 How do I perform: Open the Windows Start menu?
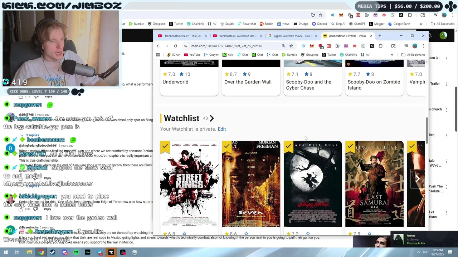coord(5,252)
